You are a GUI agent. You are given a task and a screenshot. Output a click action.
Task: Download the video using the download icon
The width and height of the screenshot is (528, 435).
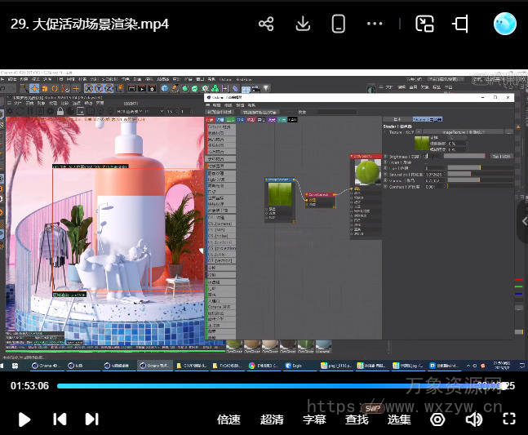303,24
